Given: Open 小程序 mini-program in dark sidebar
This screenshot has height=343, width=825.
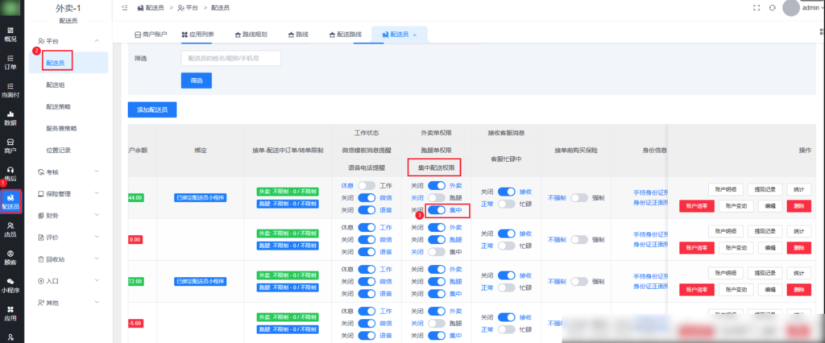Looking at the screenshot, I should 10,285.
